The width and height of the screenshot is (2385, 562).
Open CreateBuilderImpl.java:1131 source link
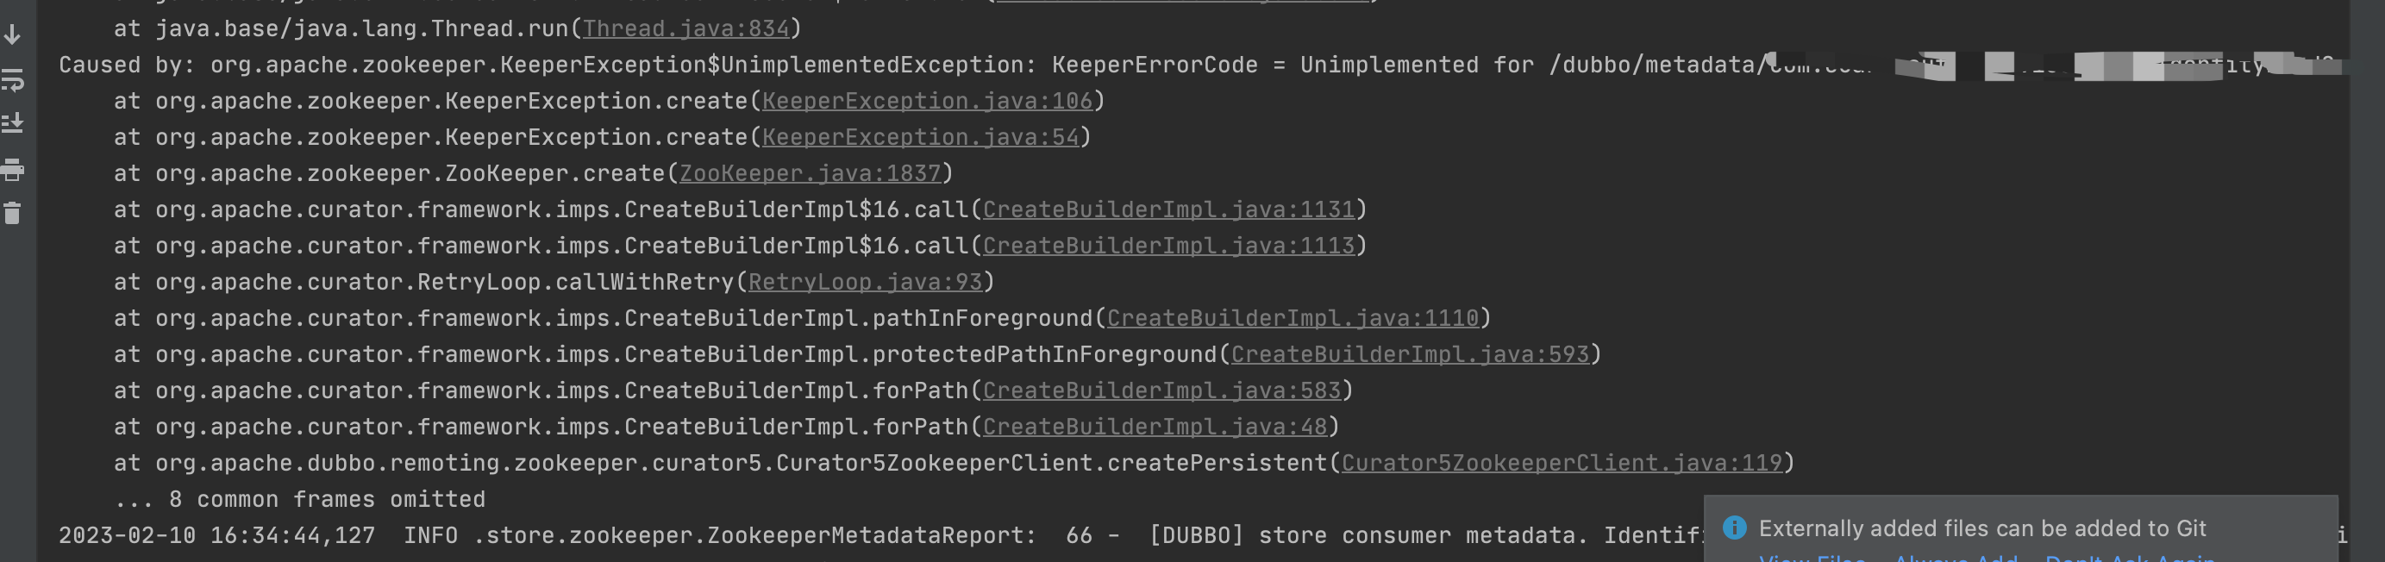(1170, 209)
